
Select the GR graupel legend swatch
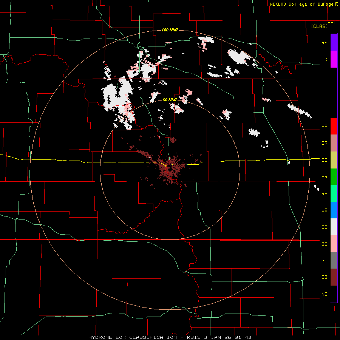334,143
